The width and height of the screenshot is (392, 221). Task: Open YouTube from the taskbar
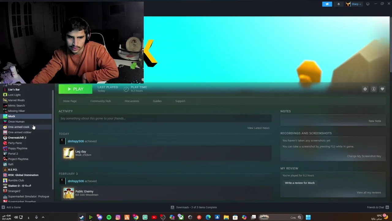154,217
